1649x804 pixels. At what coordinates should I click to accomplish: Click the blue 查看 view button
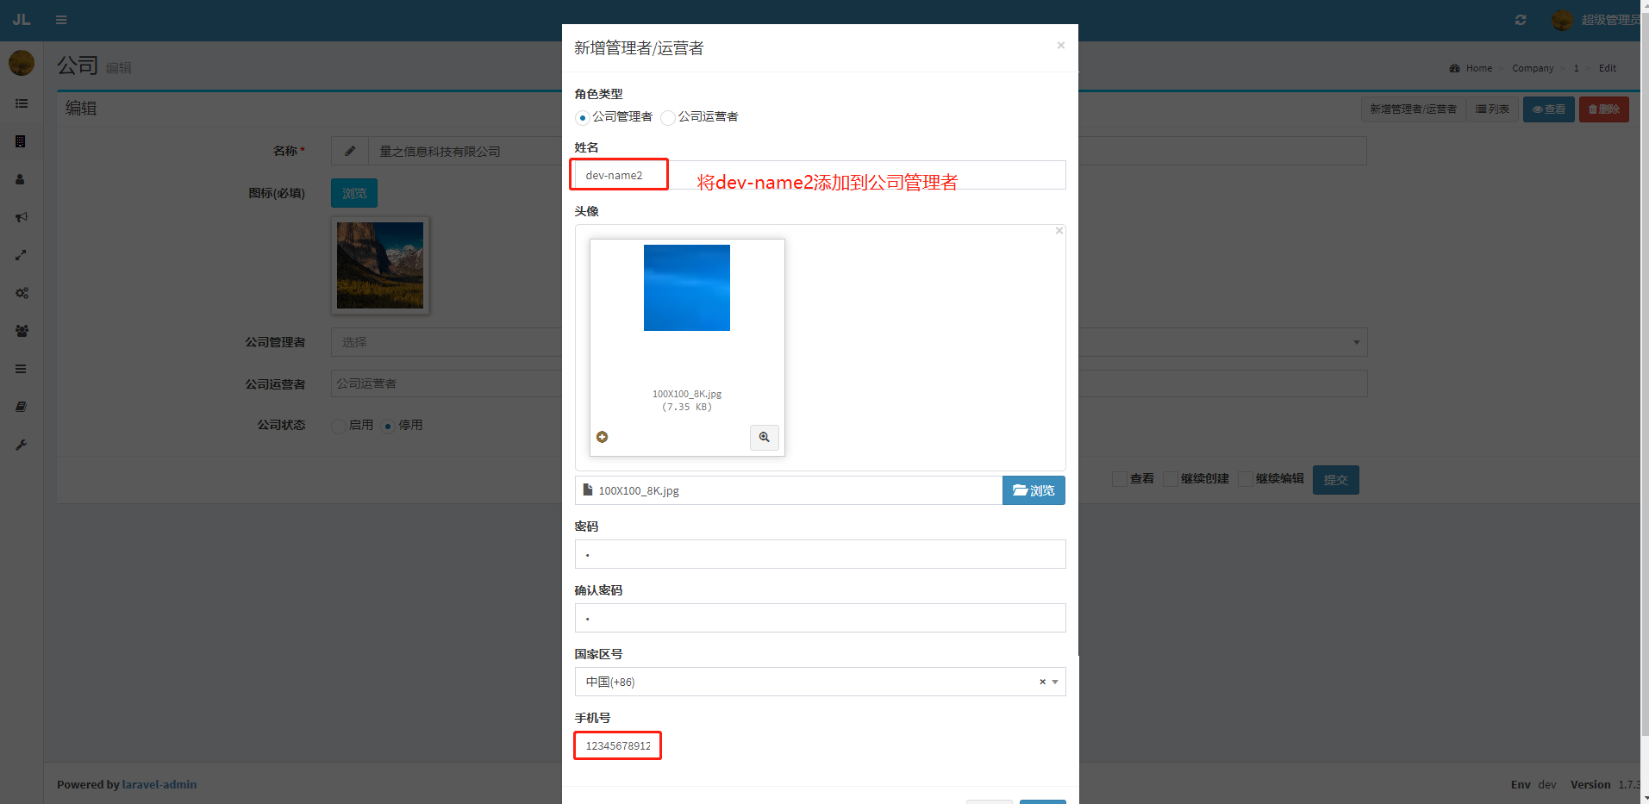click(1549, 109)
